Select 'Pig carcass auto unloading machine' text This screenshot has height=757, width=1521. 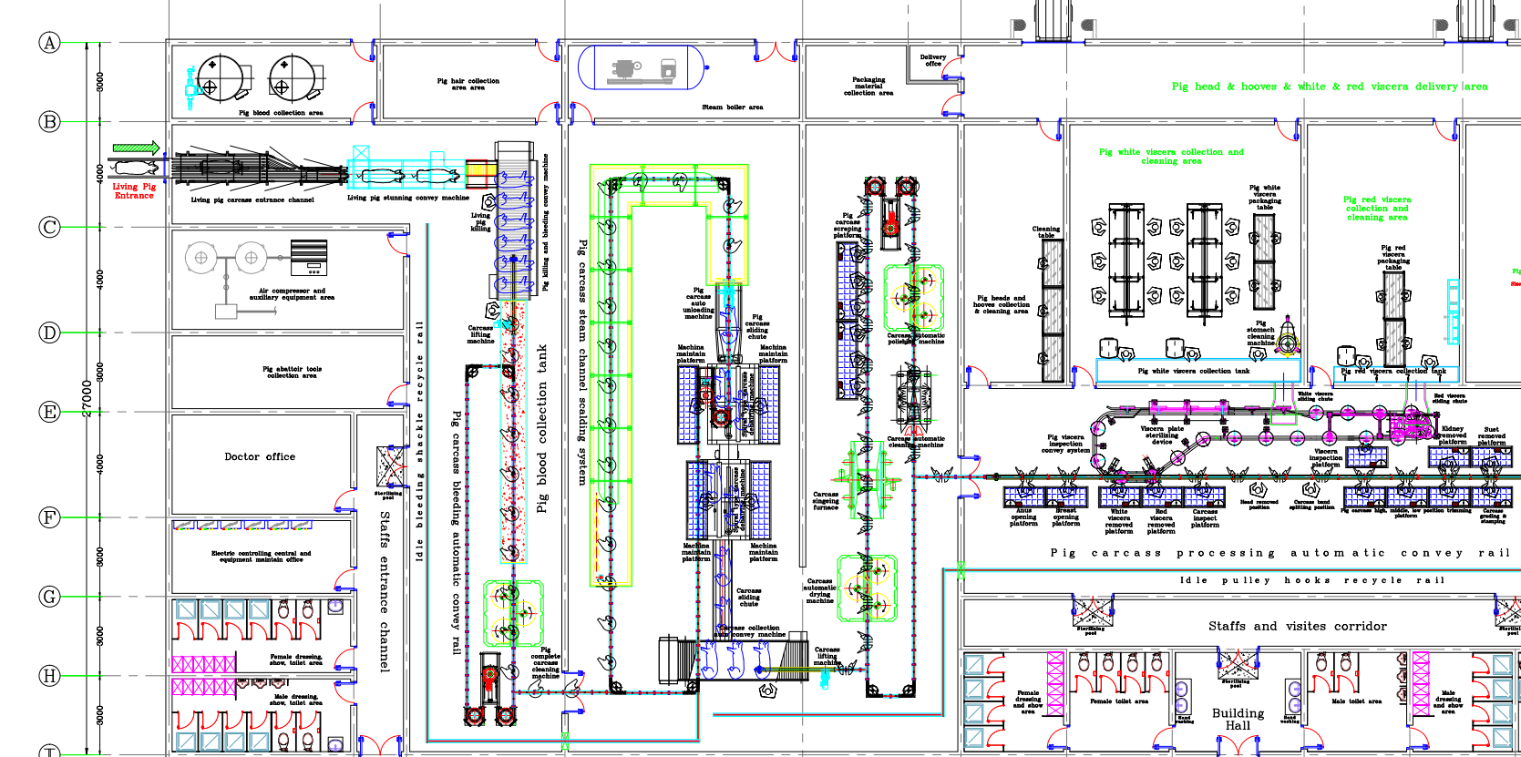pyautogui.click(x=698, y=303)
